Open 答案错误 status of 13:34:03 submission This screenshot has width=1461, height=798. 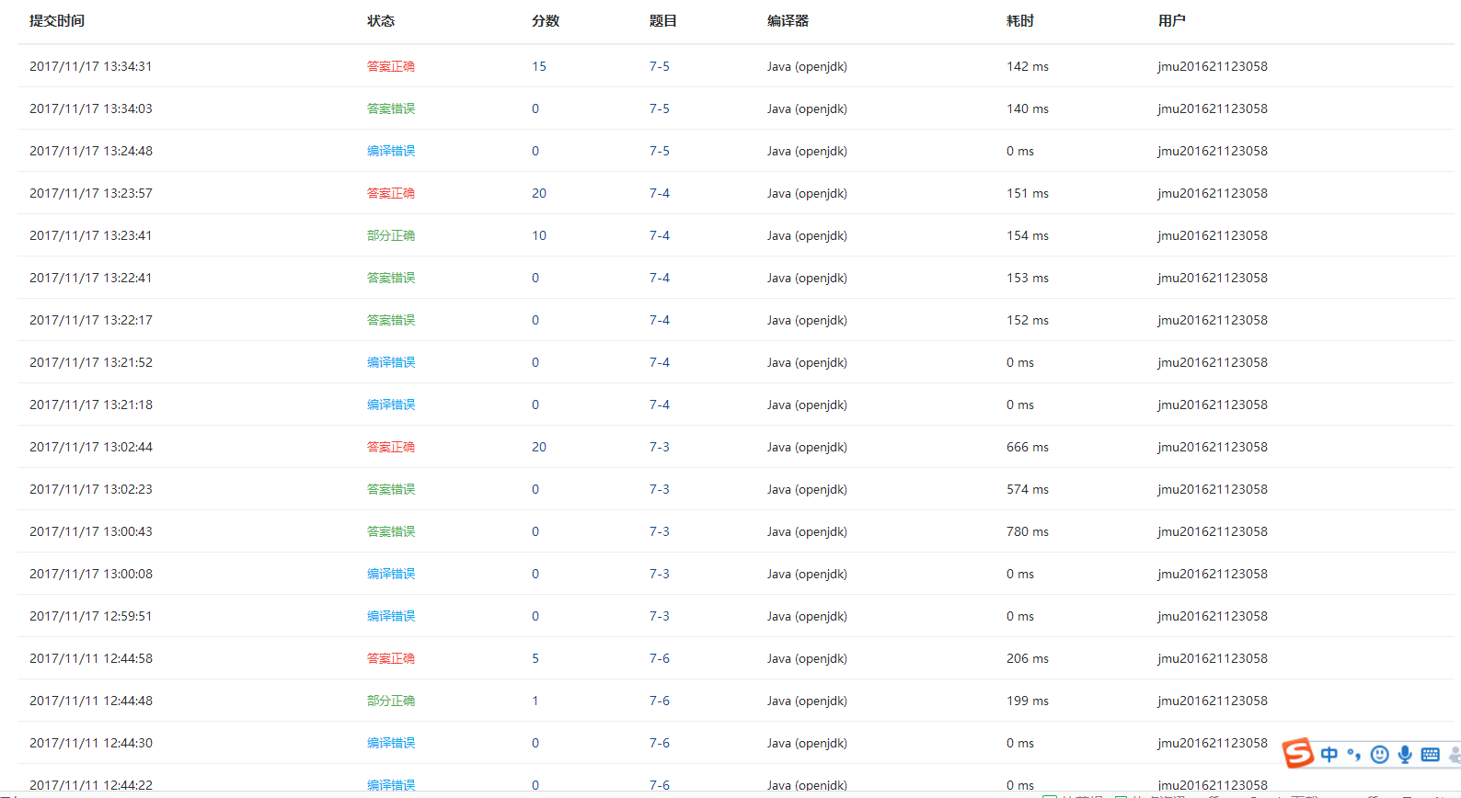(391, 108)
